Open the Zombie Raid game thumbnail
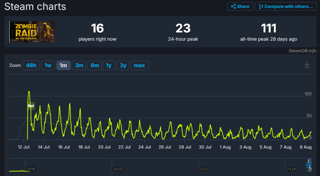 pyautogui.click(x=32, y=32)
